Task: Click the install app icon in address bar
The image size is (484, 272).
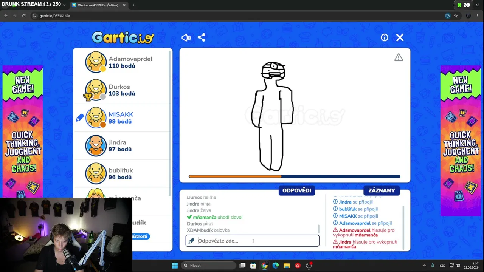Action: click(448, 16)
